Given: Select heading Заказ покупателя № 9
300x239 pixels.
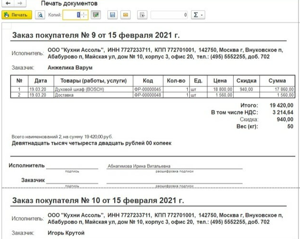Looking at the screenshot, I should click(x=96, y=35).
